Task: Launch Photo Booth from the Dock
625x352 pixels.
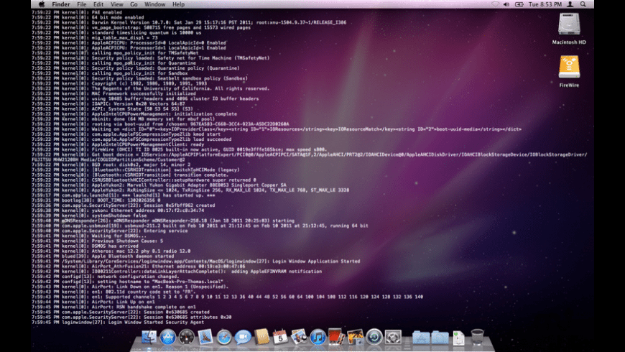Action: (x=336, y=337)
